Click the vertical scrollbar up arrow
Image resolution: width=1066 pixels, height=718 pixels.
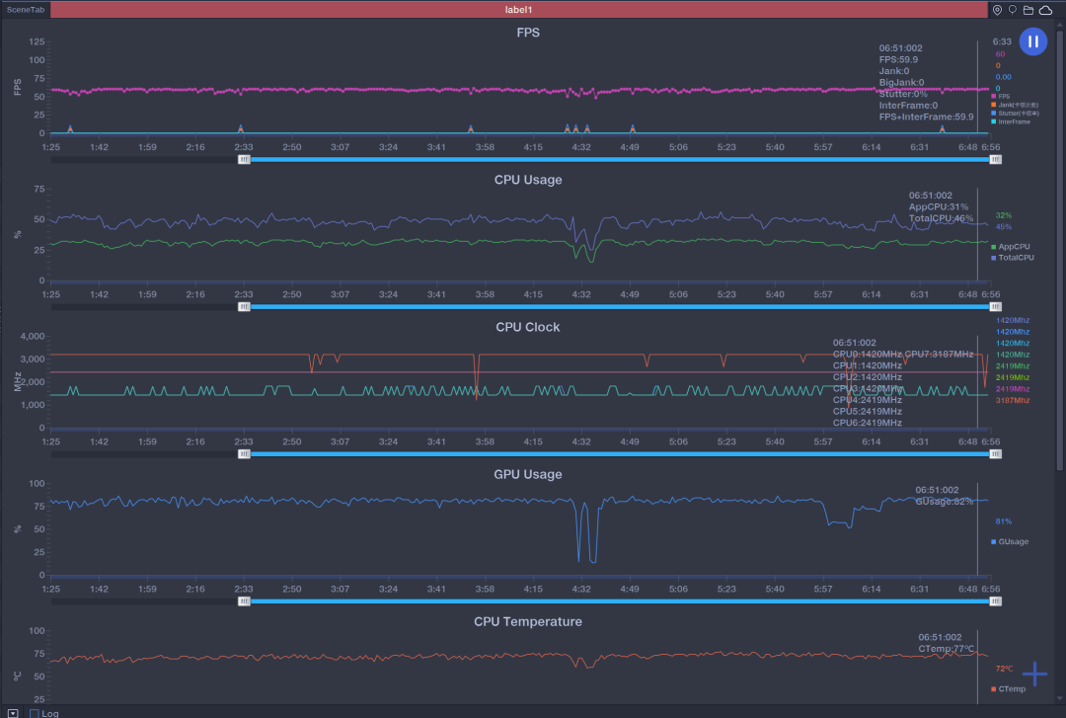(1060, 25)
